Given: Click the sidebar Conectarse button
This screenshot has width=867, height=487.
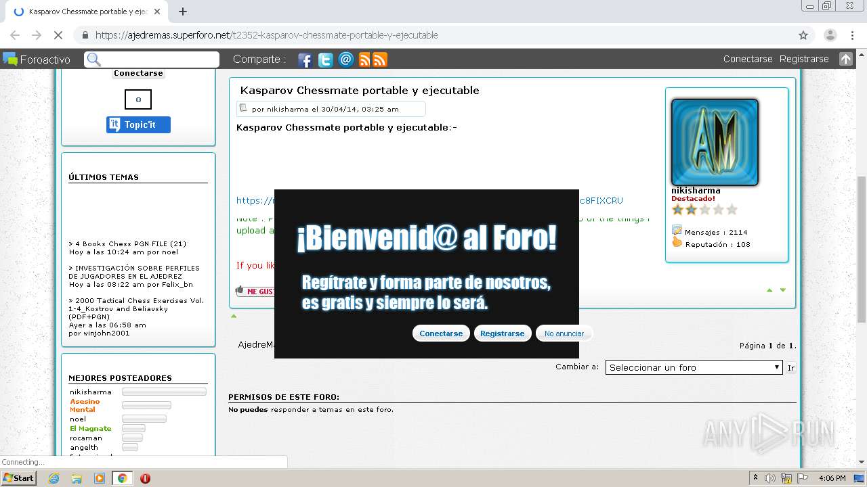Looking at the screenshot, I should 138,73.
